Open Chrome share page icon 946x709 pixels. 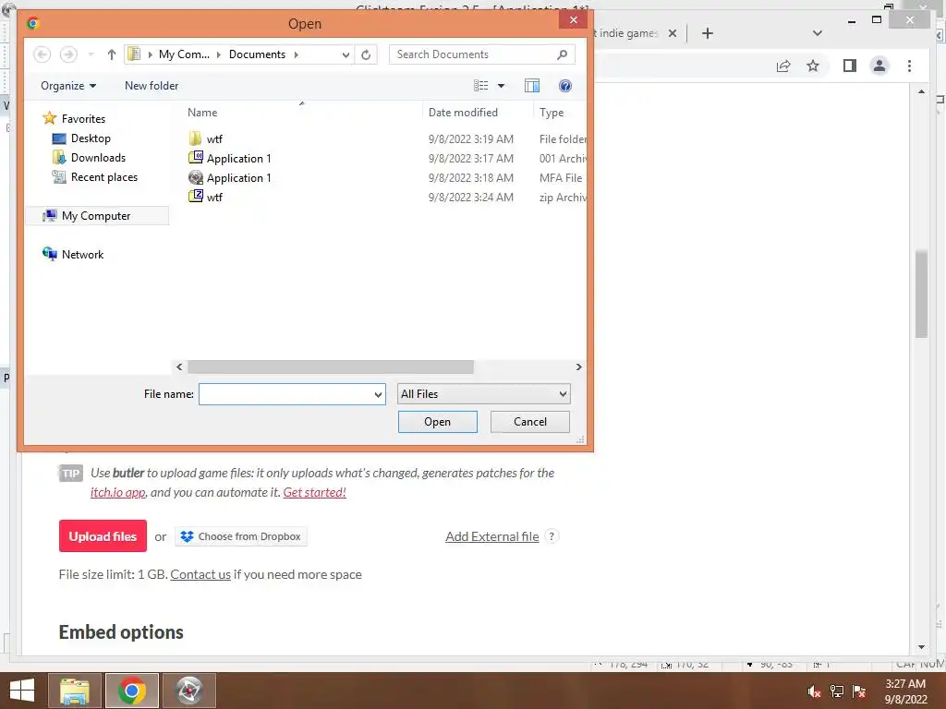783,66
